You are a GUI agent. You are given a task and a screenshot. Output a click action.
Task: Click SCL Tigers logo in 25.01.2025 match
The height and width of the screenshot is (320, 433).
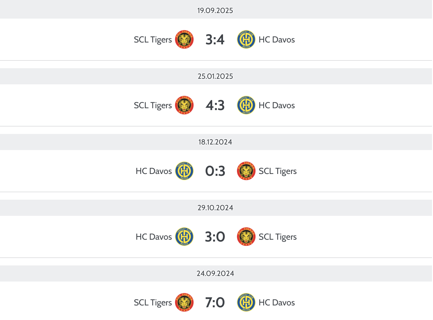184,105
